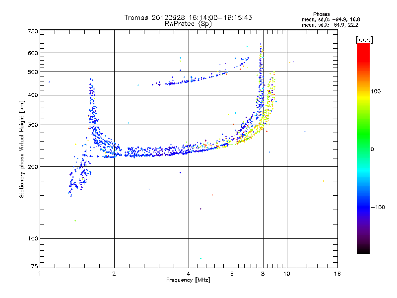The image size is (397, 298).
Task: Click the y-axis tick label '600'
Action: [33, 53]
